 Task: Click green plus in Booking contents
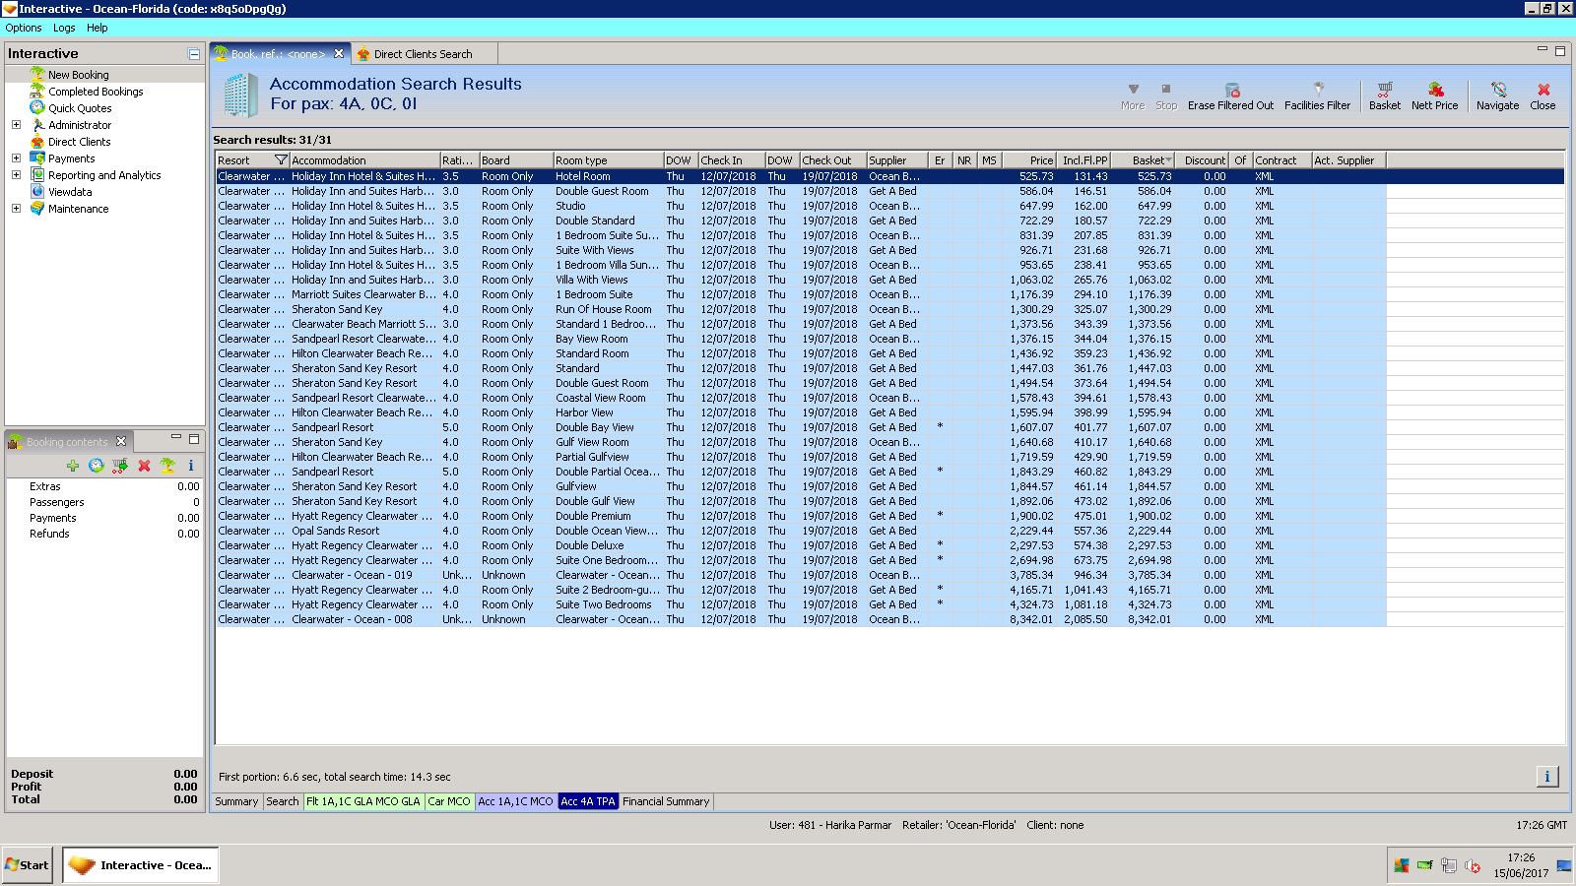click(73, 466)
